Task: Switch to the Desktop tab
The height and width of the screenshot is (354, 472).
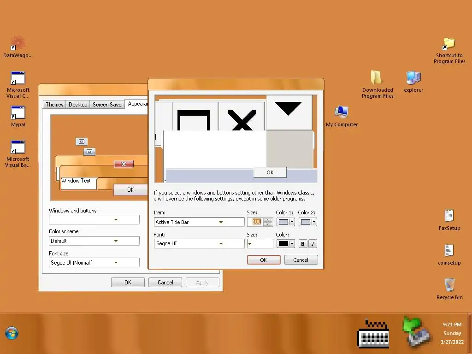Action: [x=78, y=105]
